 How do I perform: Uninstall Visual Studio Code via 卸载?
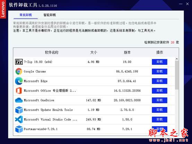pyautogui.click(x=159, y=119)
